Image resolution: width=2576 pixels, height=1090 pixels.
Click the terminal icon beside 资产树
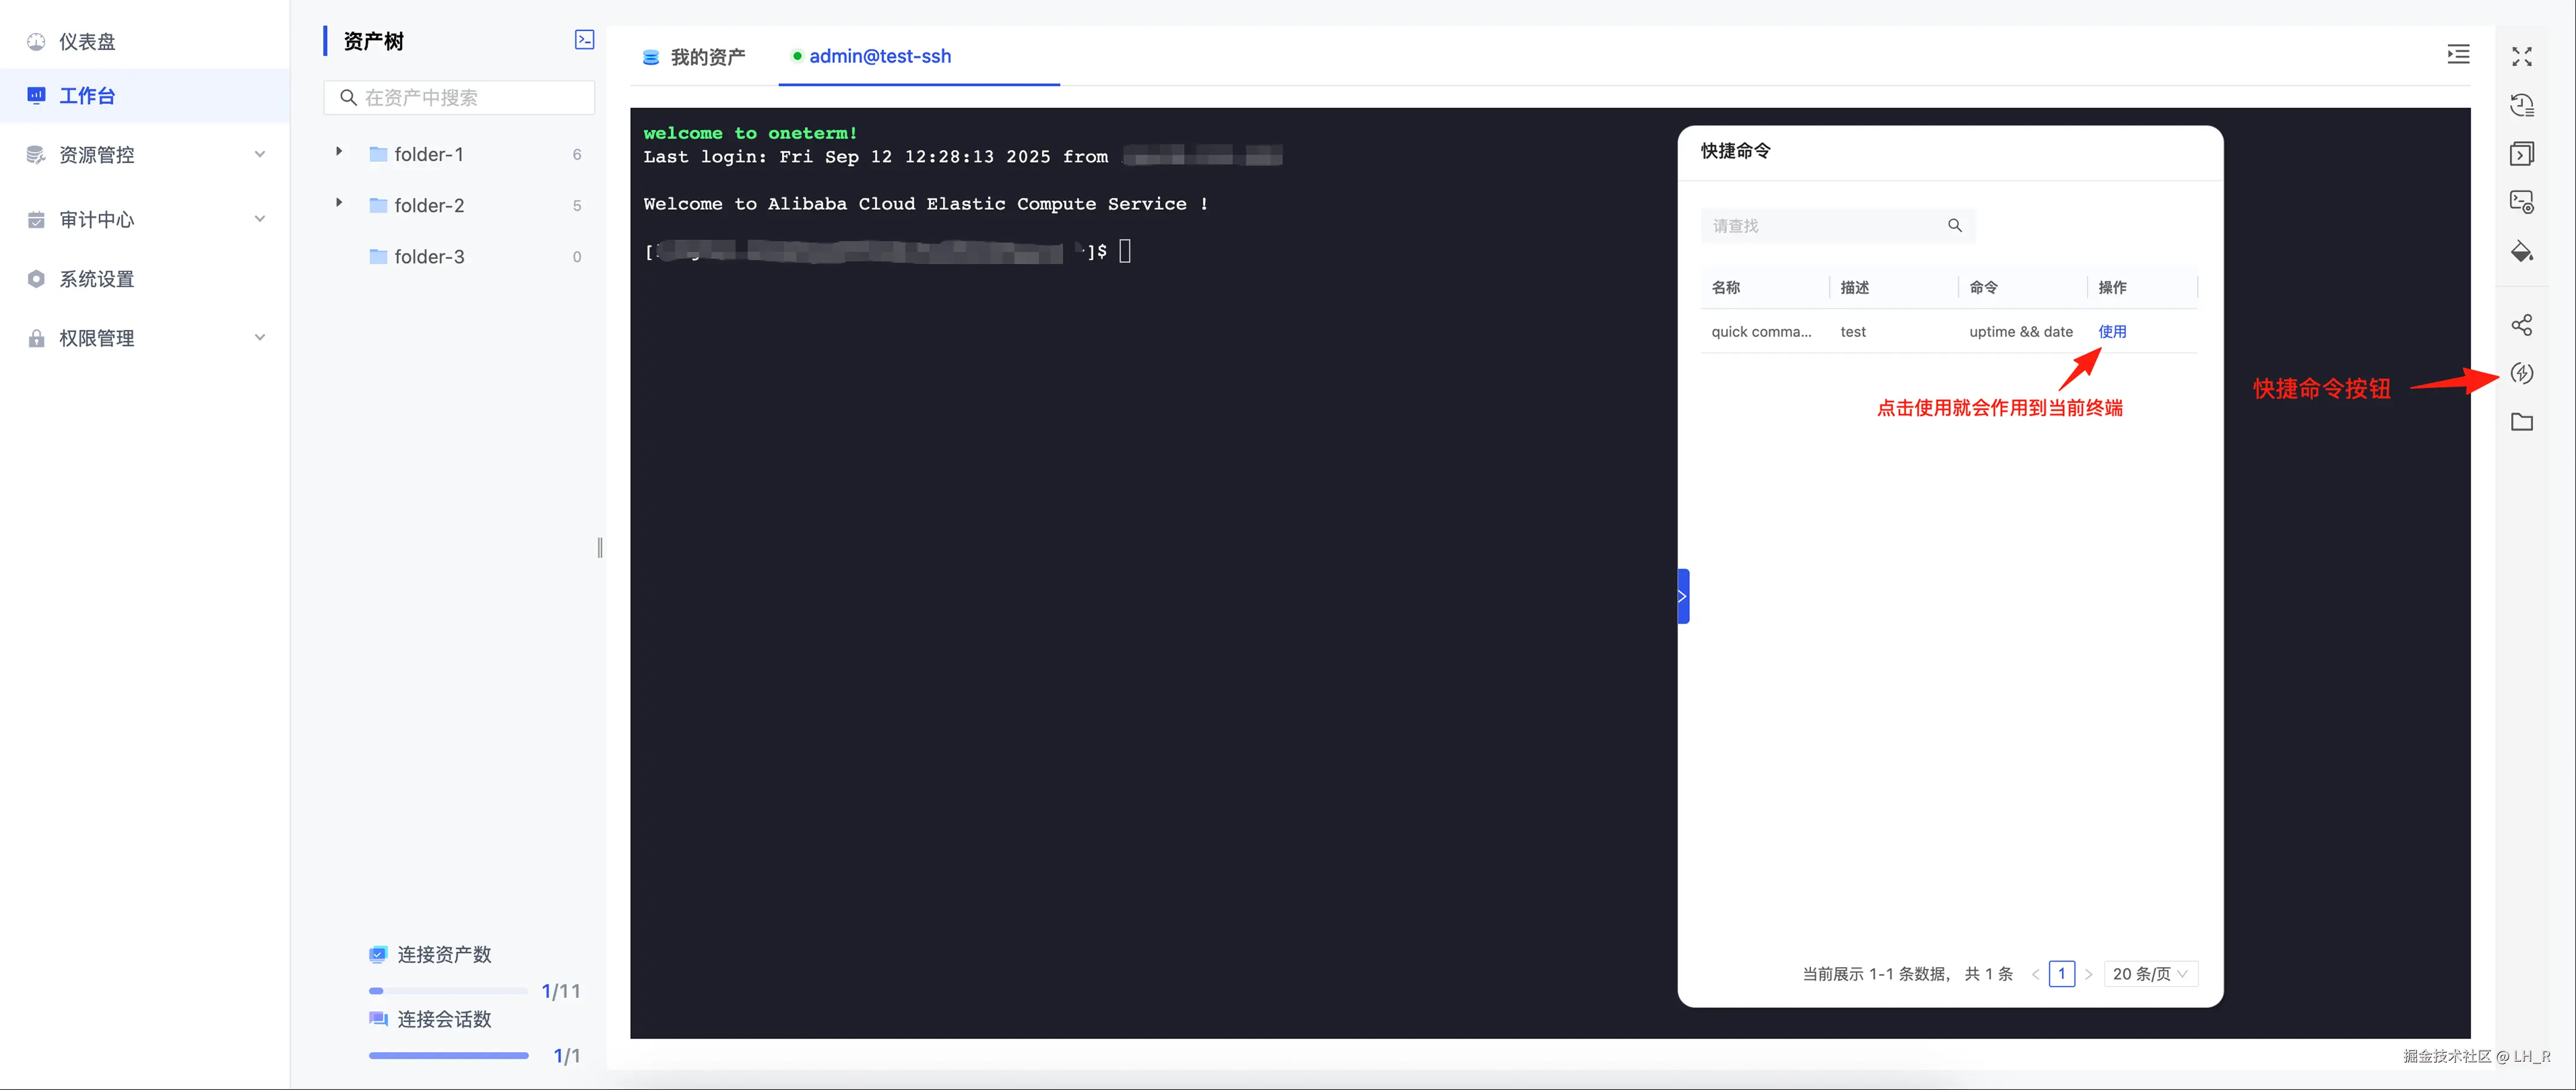point(584,40)
